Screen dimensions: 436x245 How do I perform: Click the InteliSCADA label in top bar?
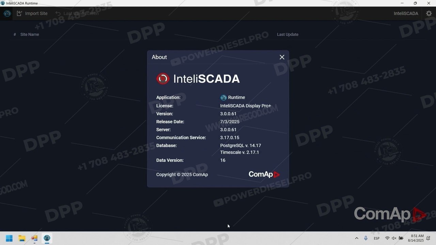[406, 14]
